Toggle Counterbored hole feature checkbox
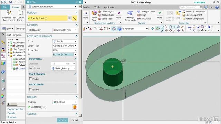The height and width of the screenshot is (124, 221). tap(14, 69)
